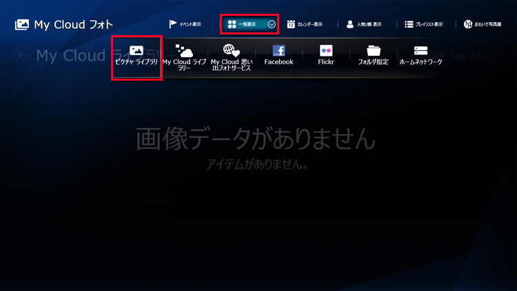Viewport: 517px width, 291px height.
Task: Click the My Cloud フォト logo icon
Action: tap(22, 24)
